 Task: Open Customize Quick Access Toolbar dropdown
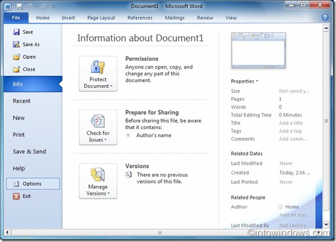click(53, 7)
